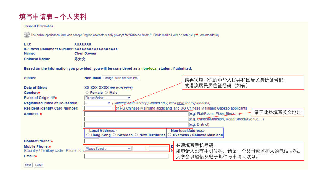Click the Chinese name '陈大文'
The width and height of the screenshot is (322, 181).
(x=80, y=59)
